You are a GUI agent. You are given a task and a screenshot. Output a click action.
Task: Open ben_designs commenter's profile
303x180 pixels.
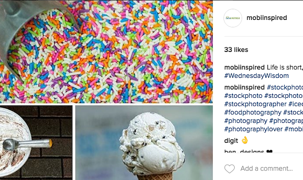tap(244, 151)
